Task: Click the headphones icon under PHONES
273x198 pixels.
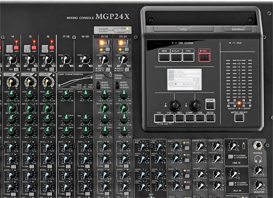Action: pyautogui.click(x=258, y=159)
